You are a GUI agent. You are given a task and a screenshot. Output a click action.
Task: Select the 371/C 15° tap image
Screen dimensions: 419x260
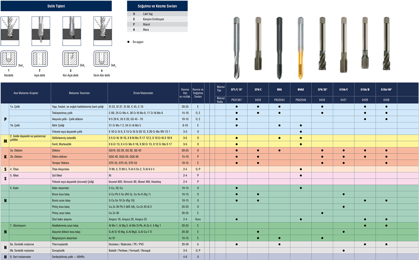coord(236,48)
